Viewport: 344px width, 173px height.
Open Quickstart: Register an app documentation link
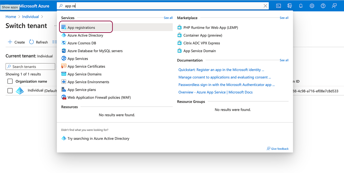click(221, 70)
